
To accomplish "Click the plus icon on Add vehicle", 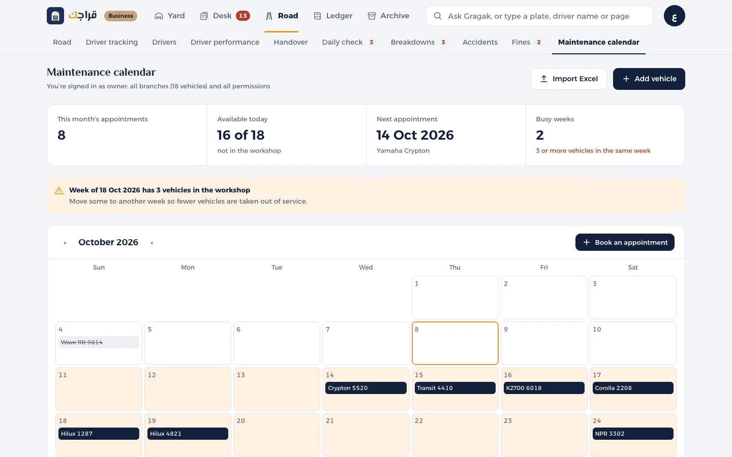I will pyautogui.click(x=626, y=79).
